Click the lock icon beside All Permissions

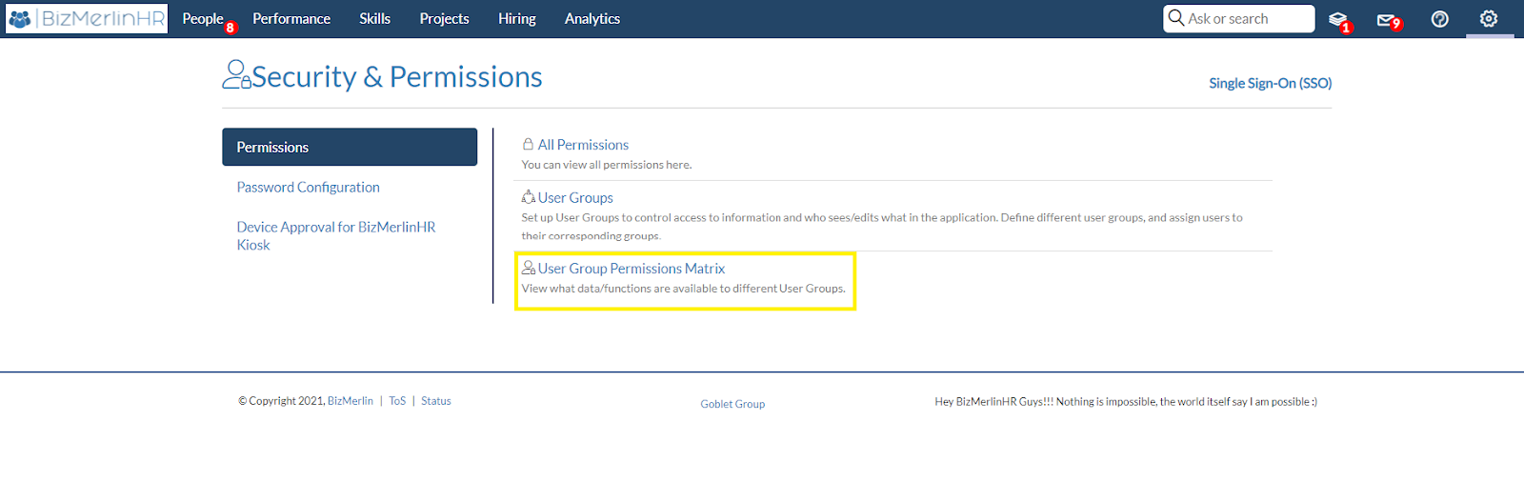click(528, 144)
